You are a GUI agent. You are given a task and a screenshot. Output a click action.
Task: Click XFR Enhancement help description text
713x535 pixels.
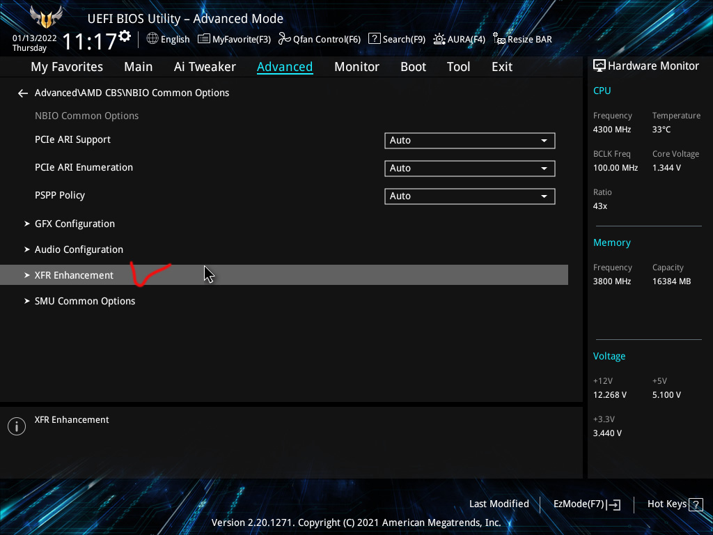(72, 420)
